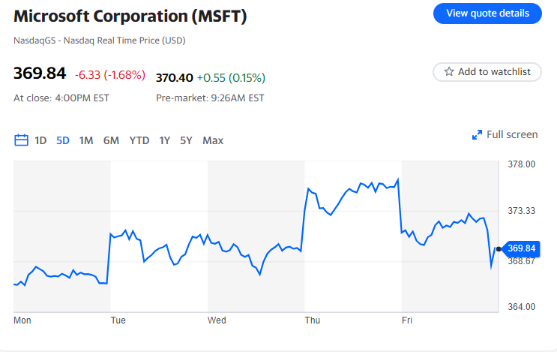
Task: Show Max history chart range
Action: pyautogui.click(x=213, y=140)
